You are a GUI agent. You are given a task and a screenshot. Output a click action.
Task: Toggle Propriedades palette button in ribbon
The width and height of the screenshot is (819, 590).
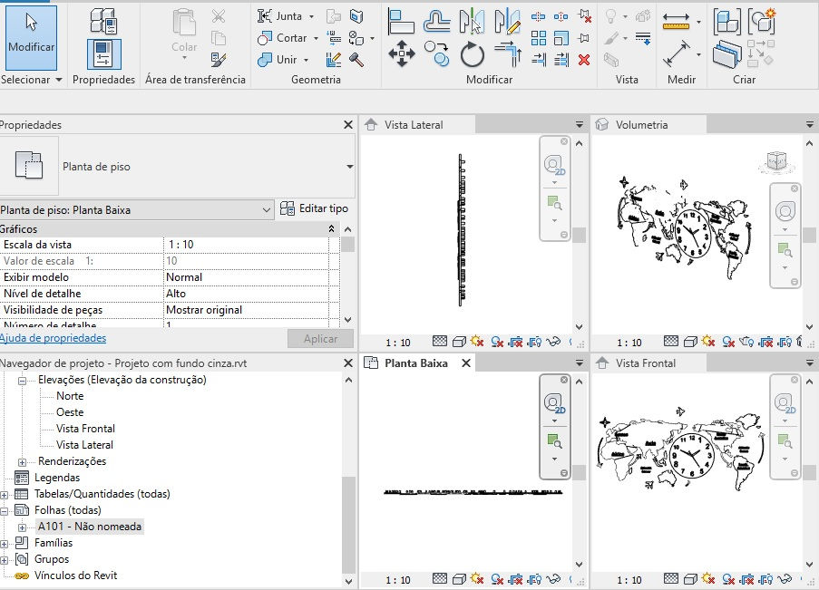[x=103, y=54]
